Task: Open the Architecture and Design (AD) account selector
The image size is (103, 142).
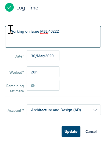Action: click(64, 110)
